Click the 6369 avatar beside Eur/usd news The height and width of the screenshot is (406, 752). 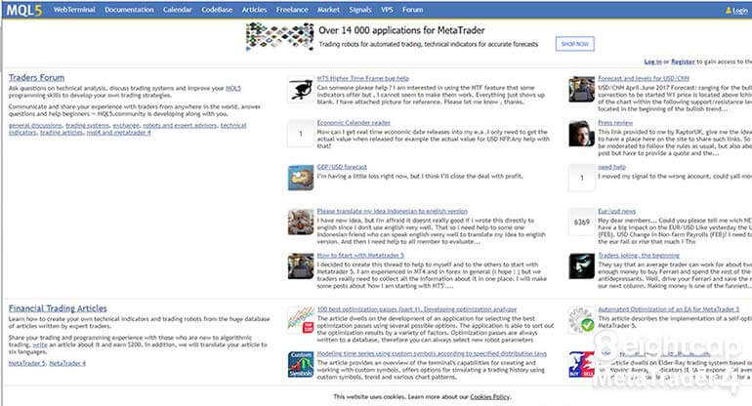tap(581, 222)
